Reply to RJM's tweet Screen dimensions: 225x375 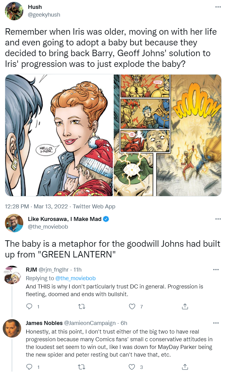(x=29, y=306)
